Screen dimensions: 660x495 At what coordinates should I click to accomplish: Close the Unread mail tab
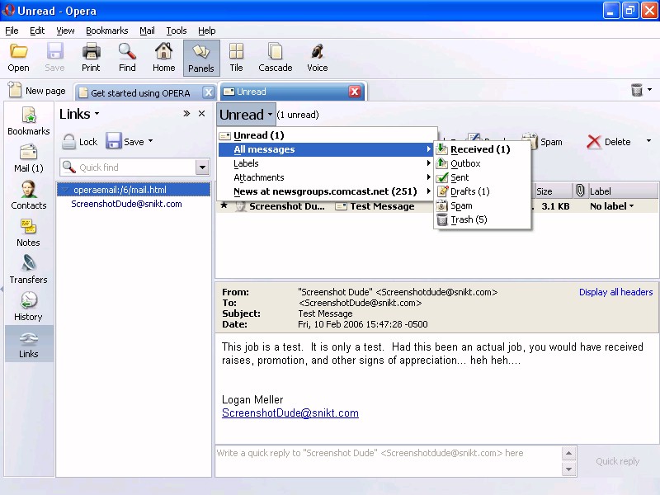355,92
